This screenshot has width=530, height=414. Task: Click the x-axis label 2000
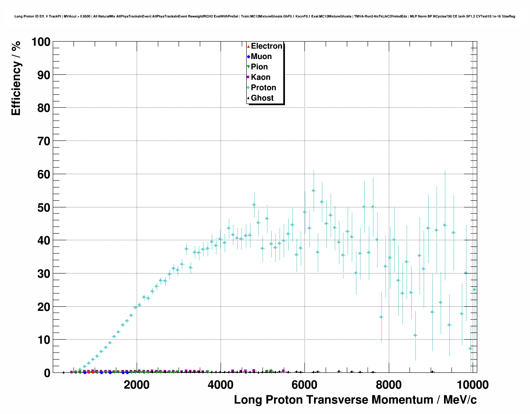point(137,384)
